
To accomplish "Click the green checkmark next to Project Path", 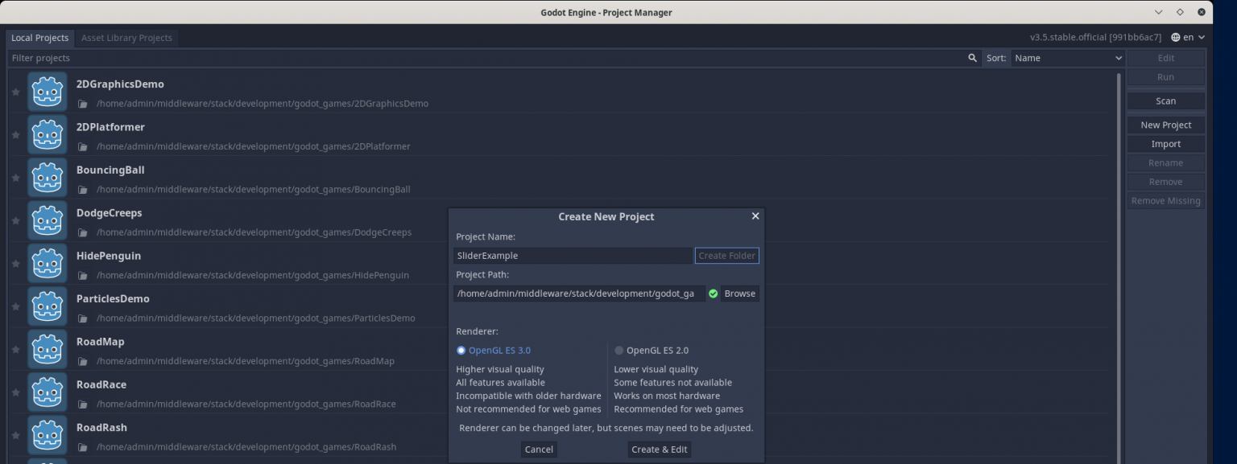I will pyautogui.click(x=713, y=294).
